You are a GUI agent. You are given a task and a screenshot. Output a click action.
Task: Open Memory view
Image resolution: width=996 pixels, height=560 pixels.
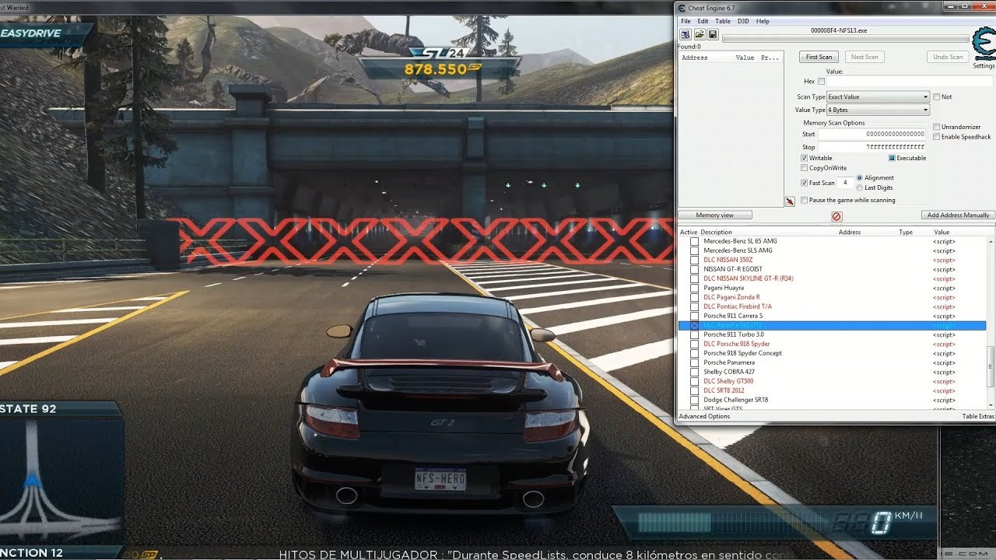pyautogui.click(x=714, y=215)
